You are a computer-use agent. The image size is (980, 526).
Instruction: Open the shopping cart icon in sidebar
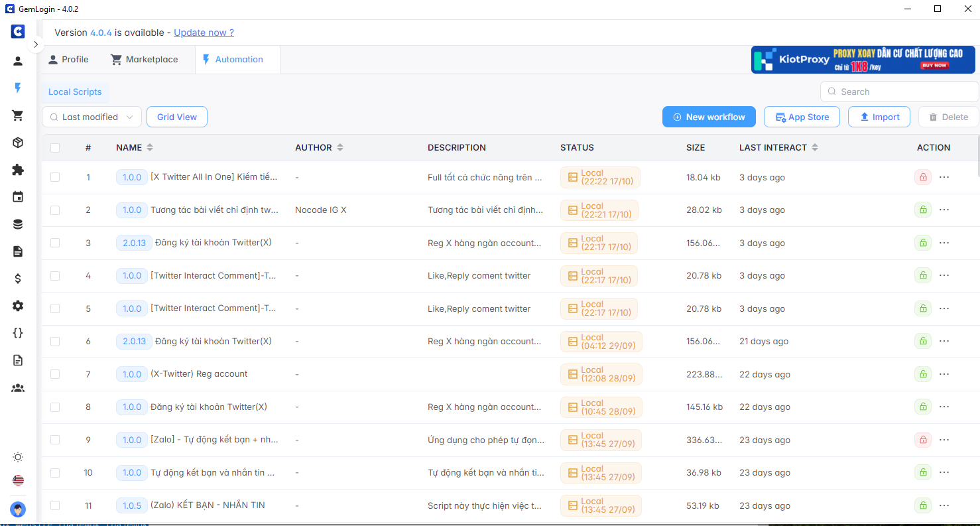18,115
